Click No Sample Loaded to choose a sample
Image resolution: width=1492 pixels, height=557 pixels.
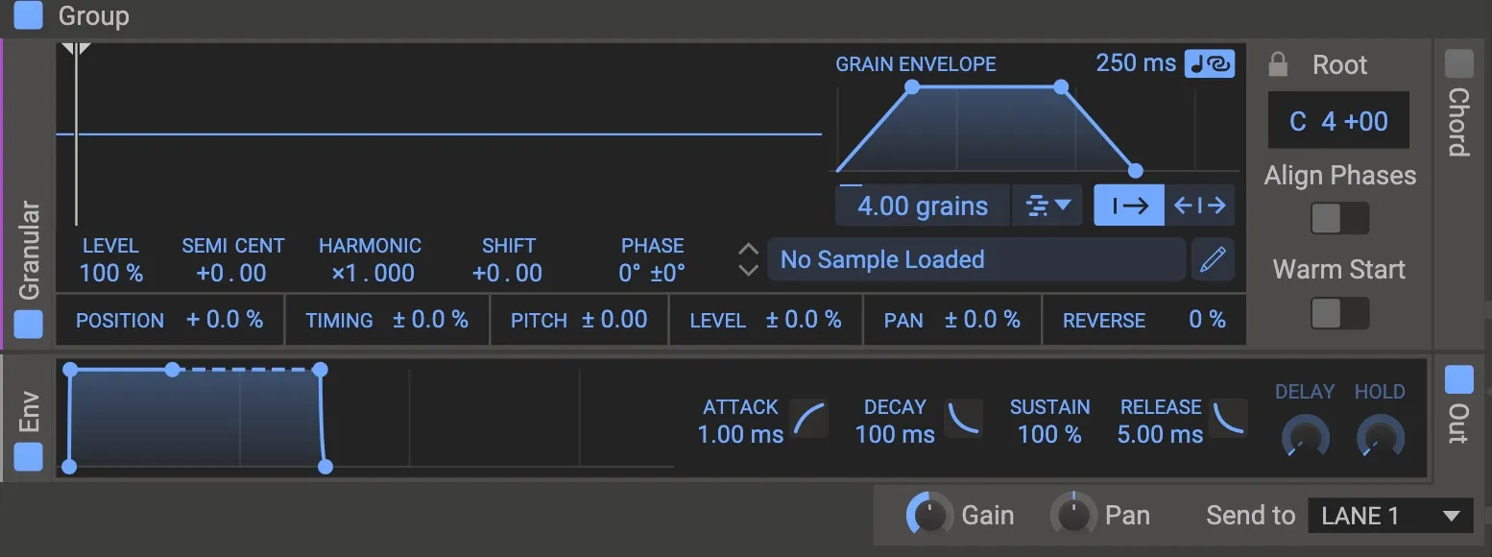coord(975,259)
